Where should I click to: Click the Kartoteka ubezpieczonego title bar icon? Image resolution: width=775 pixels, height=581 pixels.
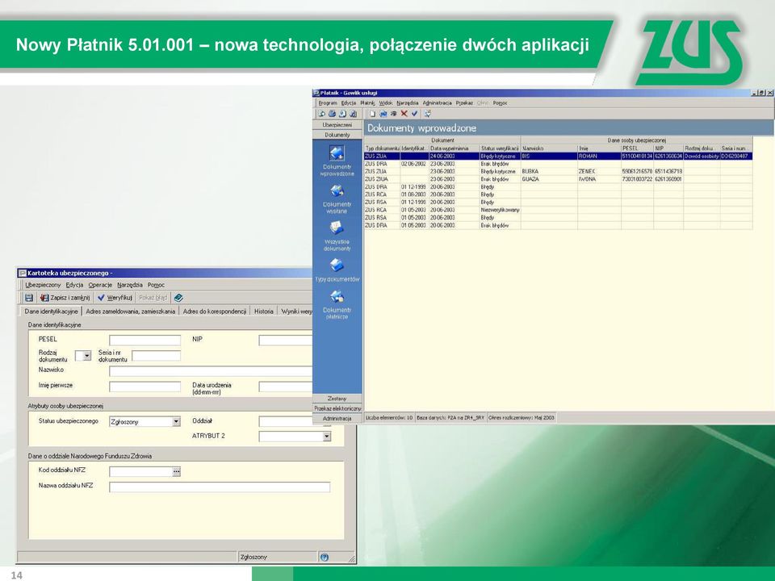pyautogui.click(x=23, y=274)
